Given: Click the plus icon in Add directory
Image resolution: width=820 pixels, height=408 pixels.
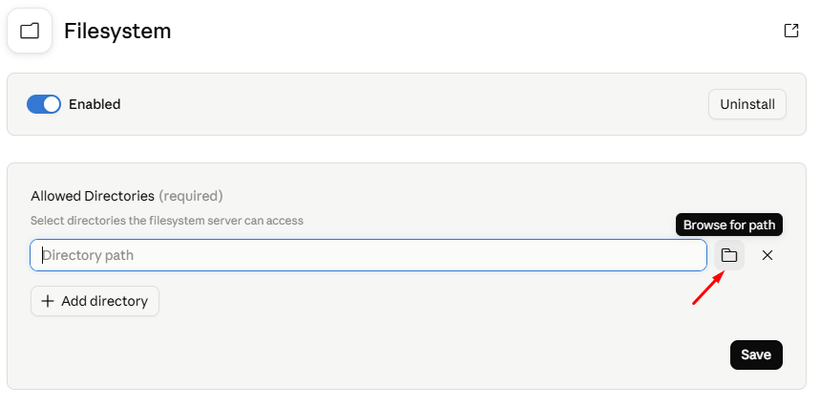Looking at the screenshot, I should coord(48,301).
